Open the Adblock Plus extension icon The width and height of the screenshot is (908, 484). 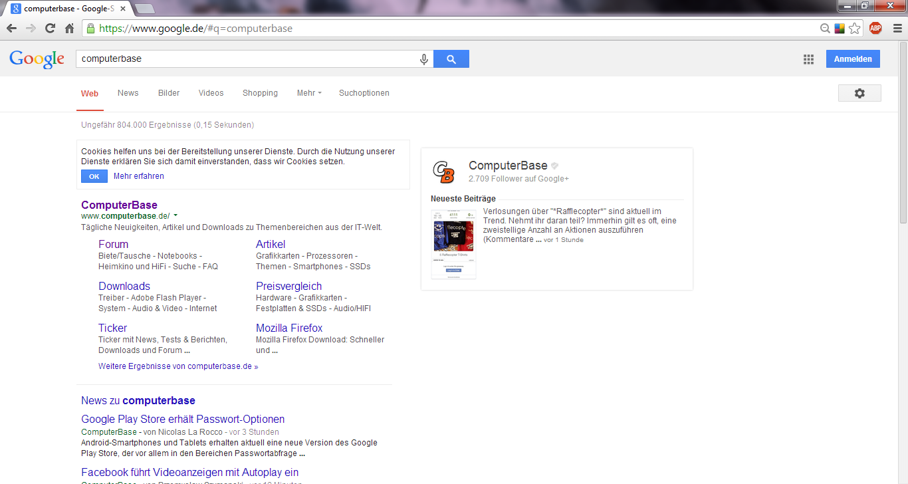pyautogui.click(x=876, y=28)
